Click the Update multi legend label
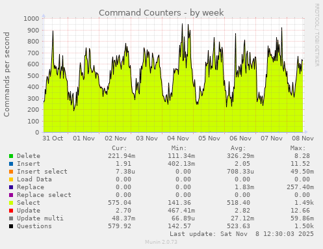This screenshot has width=323, height=249. point(40,218)
